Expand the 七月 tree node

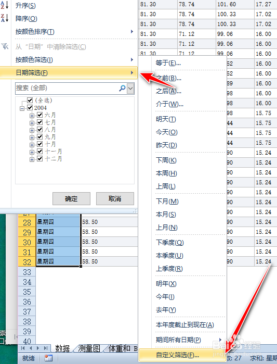[32, 123]
